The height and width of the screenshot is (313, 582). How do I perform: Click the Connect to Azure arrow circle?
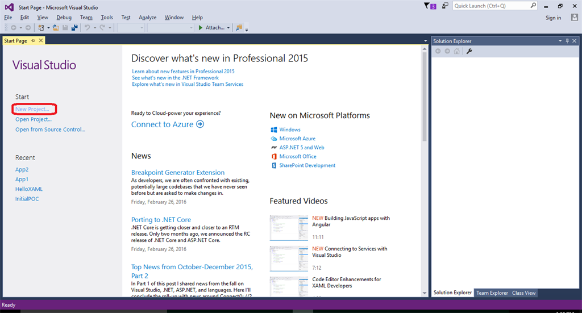point(200,124)
